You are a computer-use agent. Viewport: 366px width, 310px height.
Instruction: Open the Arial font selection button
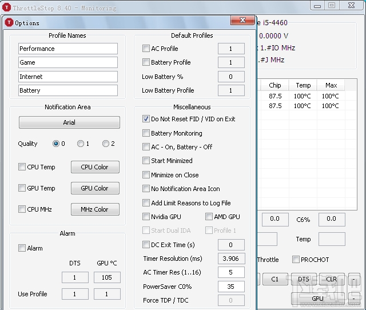(69, 122)
